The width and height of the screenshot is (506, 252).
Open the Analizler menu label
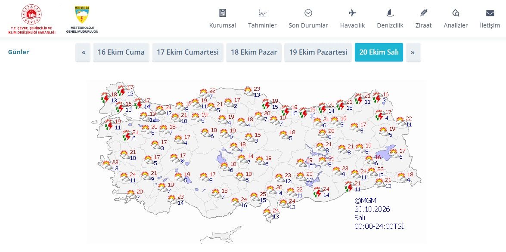click(x=456, y=25)
